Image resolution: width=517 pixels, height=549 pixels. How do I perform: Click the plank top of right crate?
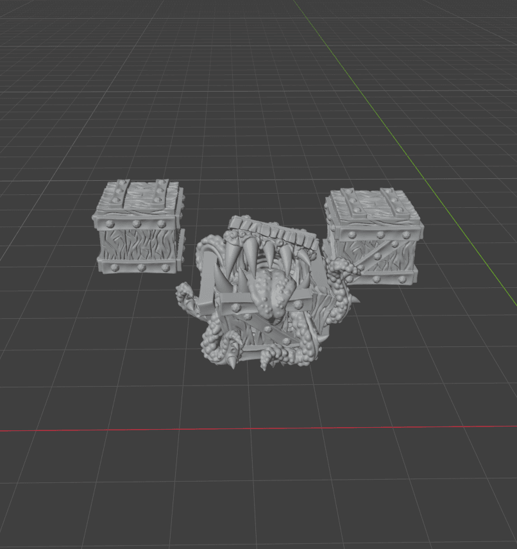click(x=374, y=205)
